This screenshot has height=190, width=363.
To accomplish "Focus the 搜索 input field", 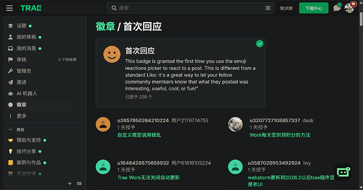I will 191,8.
